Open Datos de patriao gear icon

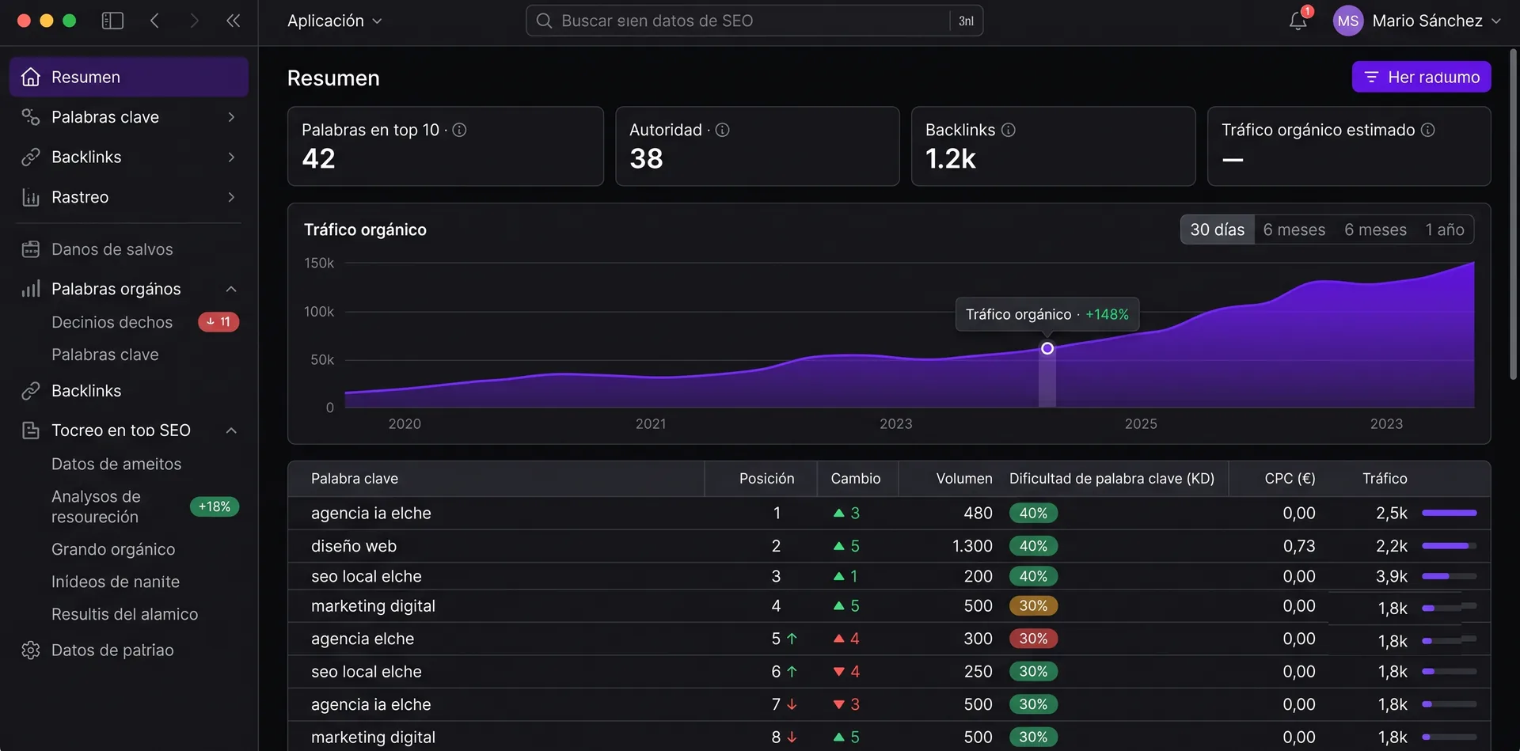point(31,650)
